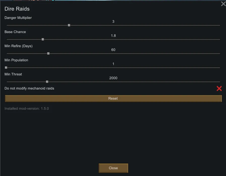This screenshot has height=176, width=226.
Task: Click the Min Threat label
Action: pos(13,74)
